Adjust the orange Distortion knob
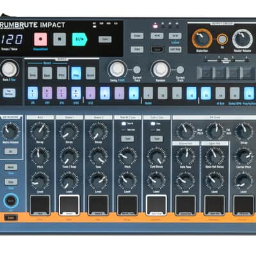Viewport: 256px width, 256px height. (x=202, y=39)
